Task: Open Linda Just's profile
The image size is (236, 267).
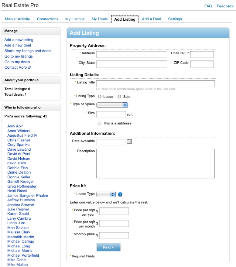Action: [16, 223]
